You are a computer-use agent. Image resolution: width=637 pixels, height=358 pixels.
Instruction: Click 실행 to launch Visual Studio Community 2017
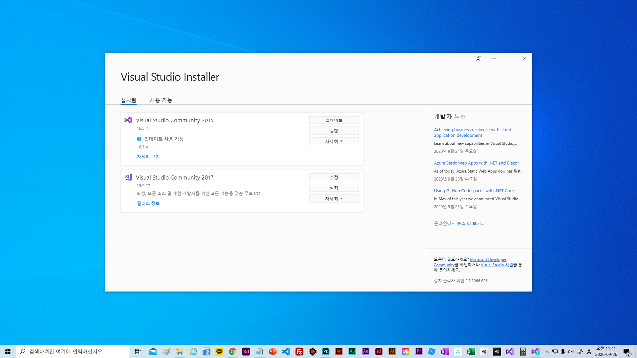[x=334, y=188]
